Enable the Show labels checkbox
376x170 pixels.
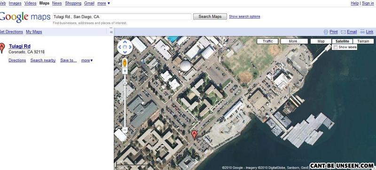point(336,47)
